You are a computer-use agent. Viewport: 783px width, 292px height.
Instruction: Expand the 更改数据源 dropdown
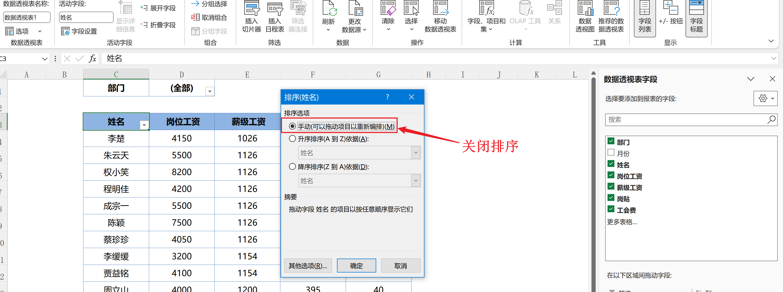(364, 30)
